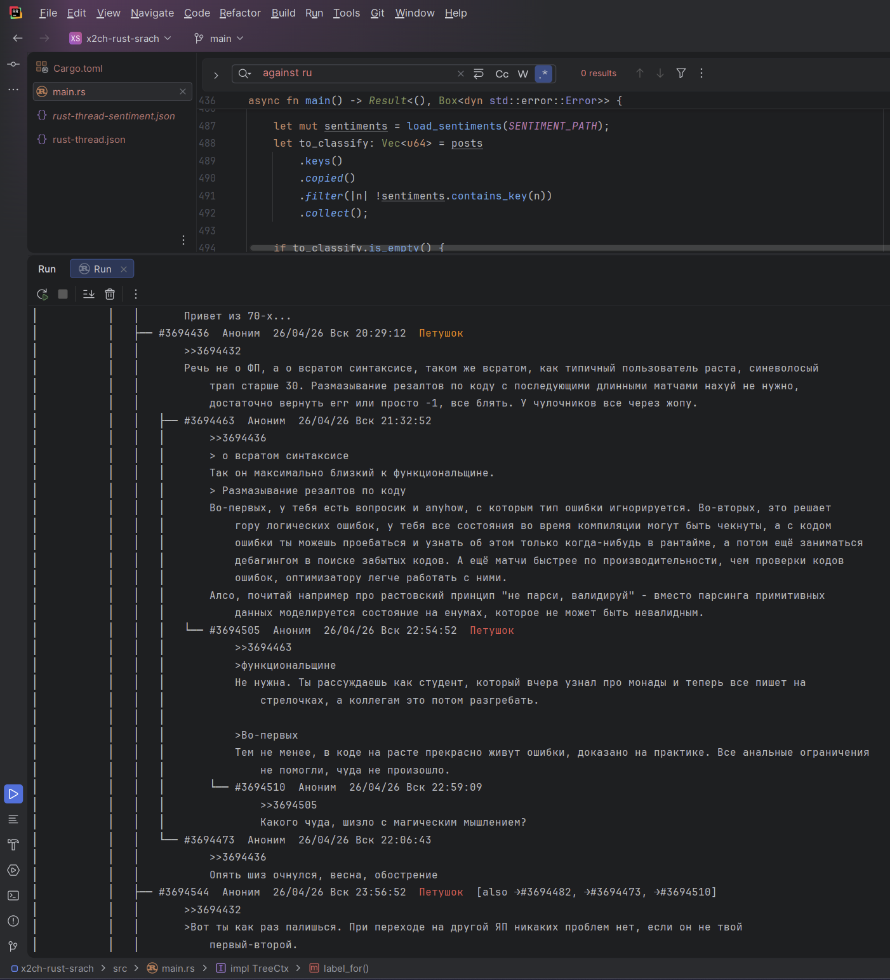Open the Git menu
890x980 pixels.
378,13
